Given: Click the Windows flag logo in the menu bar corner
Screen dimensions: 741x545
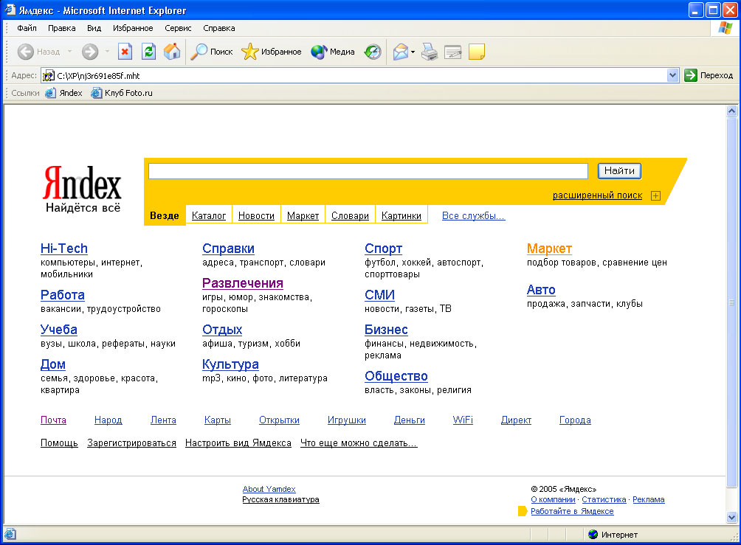Looking at the screenshot, I should pyautogui.click(x=725, y=28).
